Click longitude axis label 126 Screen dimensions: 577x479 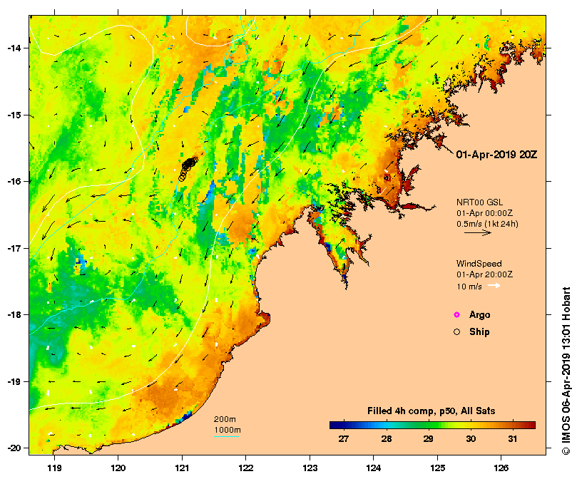pyautogui.click(x=501, y=468)
